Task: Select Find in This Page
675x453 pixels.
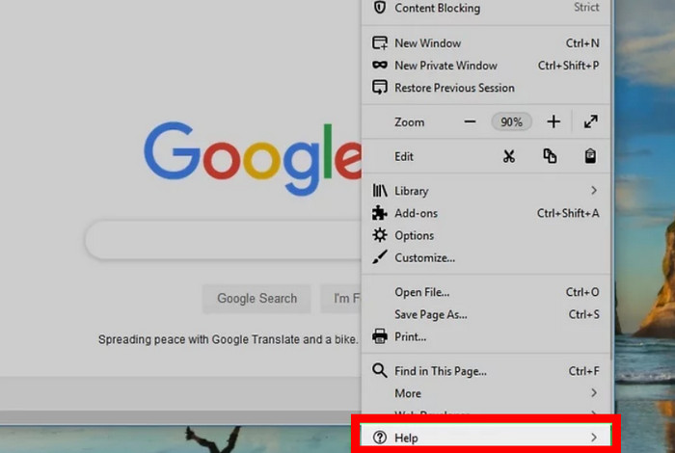Action: [x=440, y=371]
